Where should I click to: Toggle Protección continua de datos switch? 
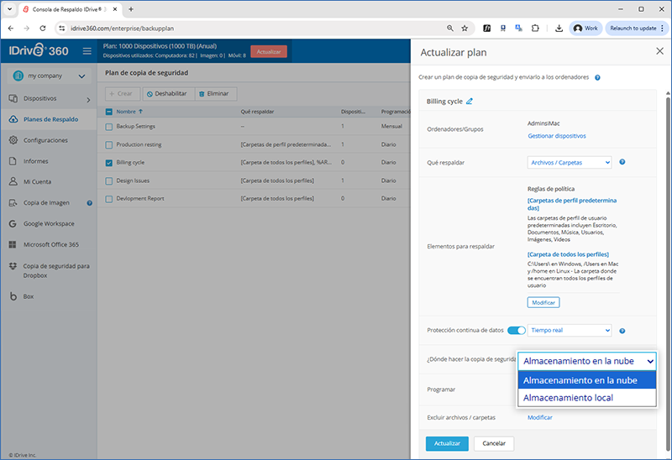point(517,331)
